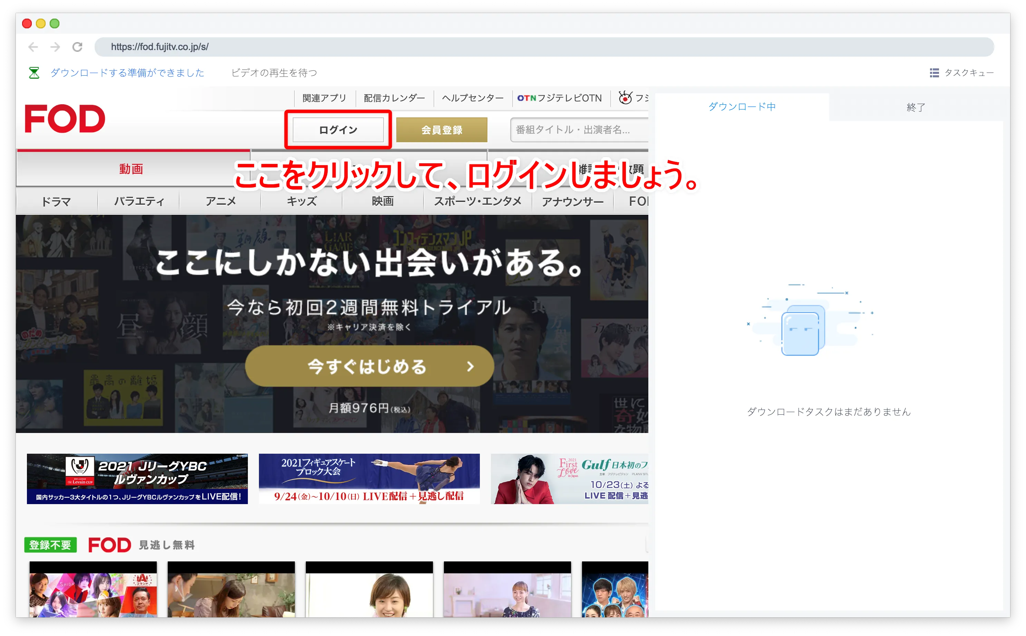Viewport: 1026px width, 636px height.
Task: Focus the 番組タイトル・出演者名 search field
Action: [579, 130]
